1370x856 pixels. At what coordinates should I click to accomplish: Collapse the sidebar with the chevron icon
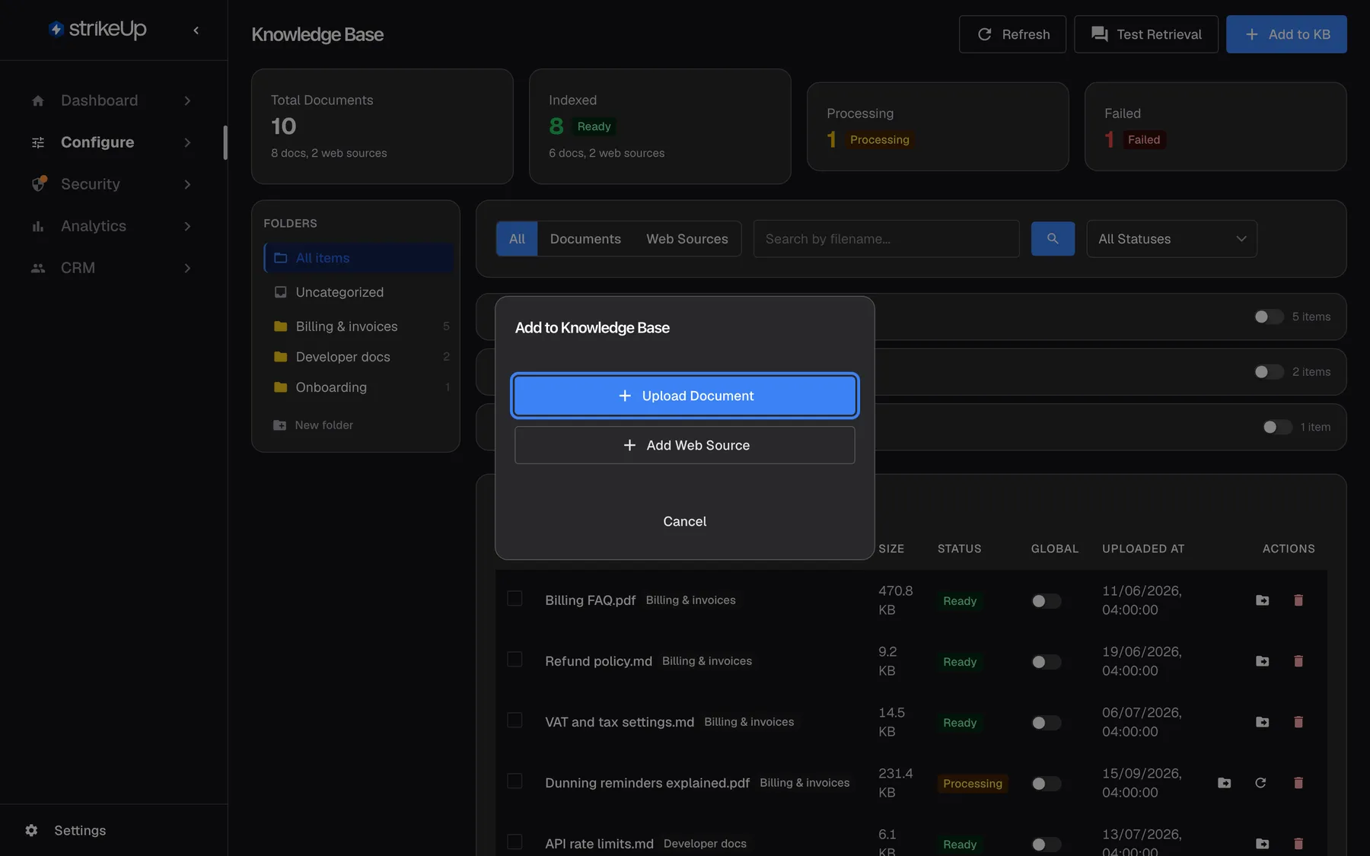coord(196,30)
